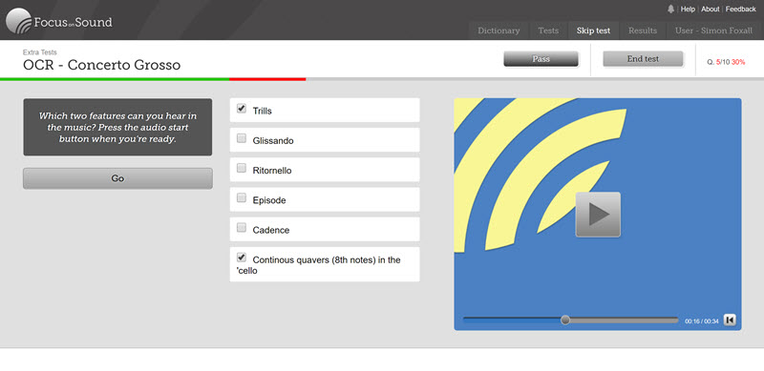Click the End test button

[x=643, y=59]
